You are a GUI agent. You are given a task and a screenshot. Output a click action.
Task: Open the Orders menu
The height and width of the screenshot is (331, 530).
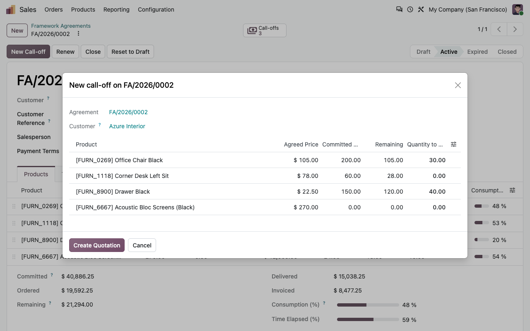click(54, 10)
